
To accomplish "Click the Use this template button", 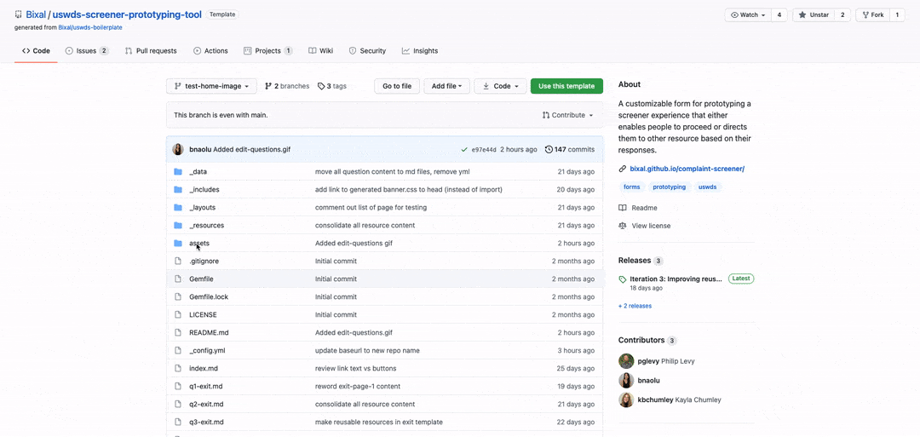I will click(x=566, y=86).
